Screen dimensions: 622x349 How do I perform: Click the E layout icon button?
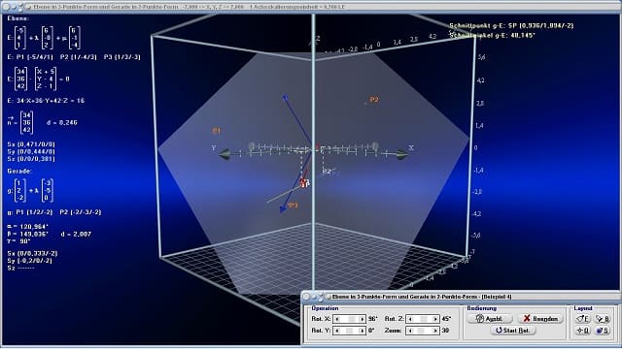[583, 319]
